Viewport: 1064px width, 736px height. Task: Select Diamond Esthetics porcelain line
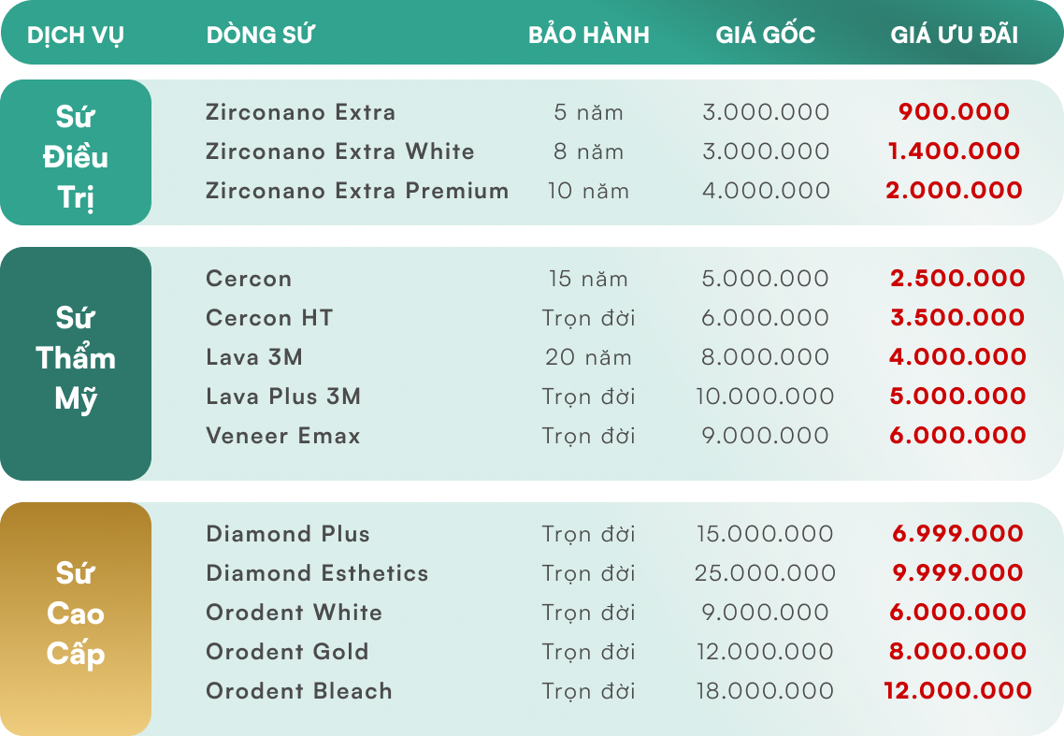click(317, 573)
